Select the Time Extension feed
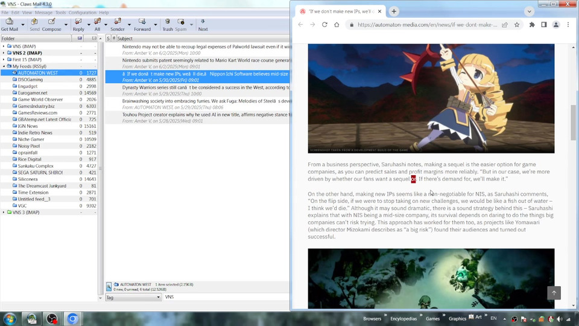 click(33, 193)
